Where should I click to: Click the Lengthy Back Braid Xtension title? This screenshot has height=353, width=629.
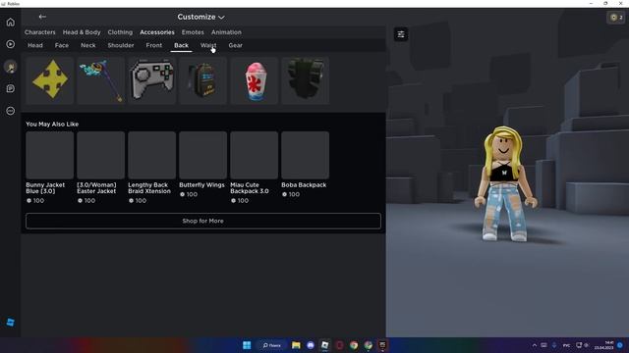tap(149, 188)
